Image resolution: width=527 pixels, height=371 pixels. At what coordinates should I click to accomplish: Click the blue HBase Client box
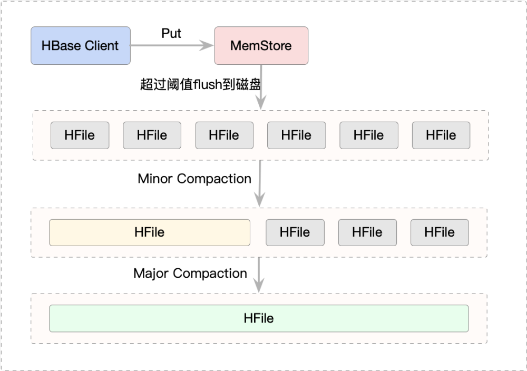(80, 46)
